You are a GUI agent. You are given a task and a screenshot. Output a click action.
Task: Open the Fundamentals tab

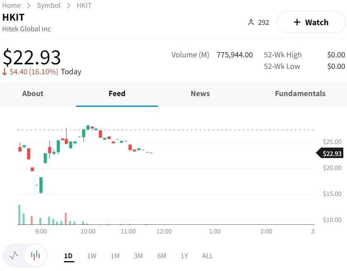(x=300, y=94)
